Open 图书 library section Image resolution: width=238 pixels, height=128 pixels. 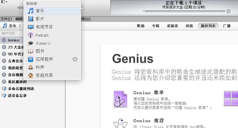[52, 51]
